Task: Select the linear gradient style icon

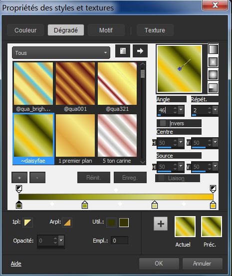Action: [213, 49]
